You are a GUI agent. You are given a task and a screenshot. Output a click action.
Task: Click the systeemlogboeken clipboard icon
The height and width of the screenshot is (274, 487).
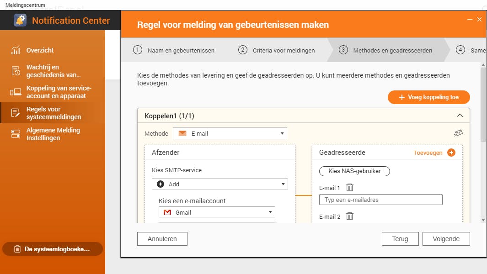17,249
